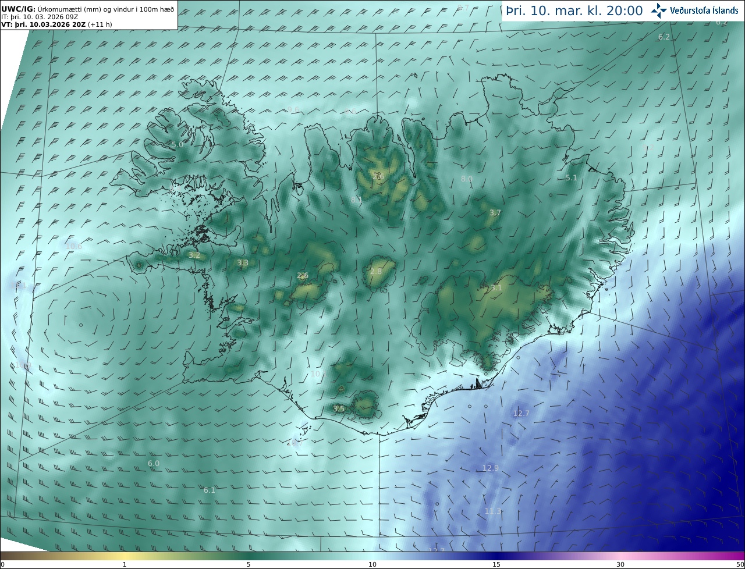Click the 3.1 value label on the glacier
The image size is (745, 569).
click(x=496, y=287)
